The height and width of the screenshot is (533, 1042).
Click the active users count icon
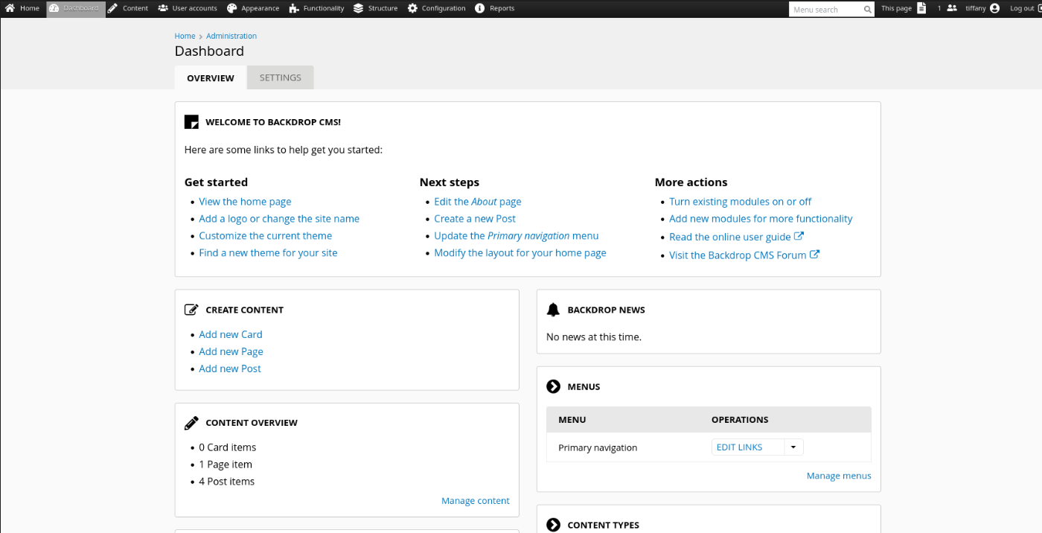(951, 8)
